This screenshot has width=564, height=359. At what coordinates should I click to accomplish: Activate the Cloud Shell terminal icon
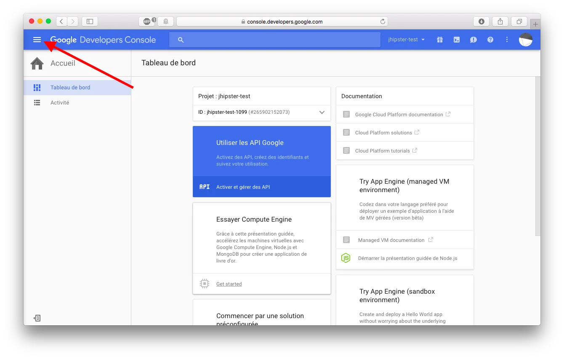(x=457, y=40)
